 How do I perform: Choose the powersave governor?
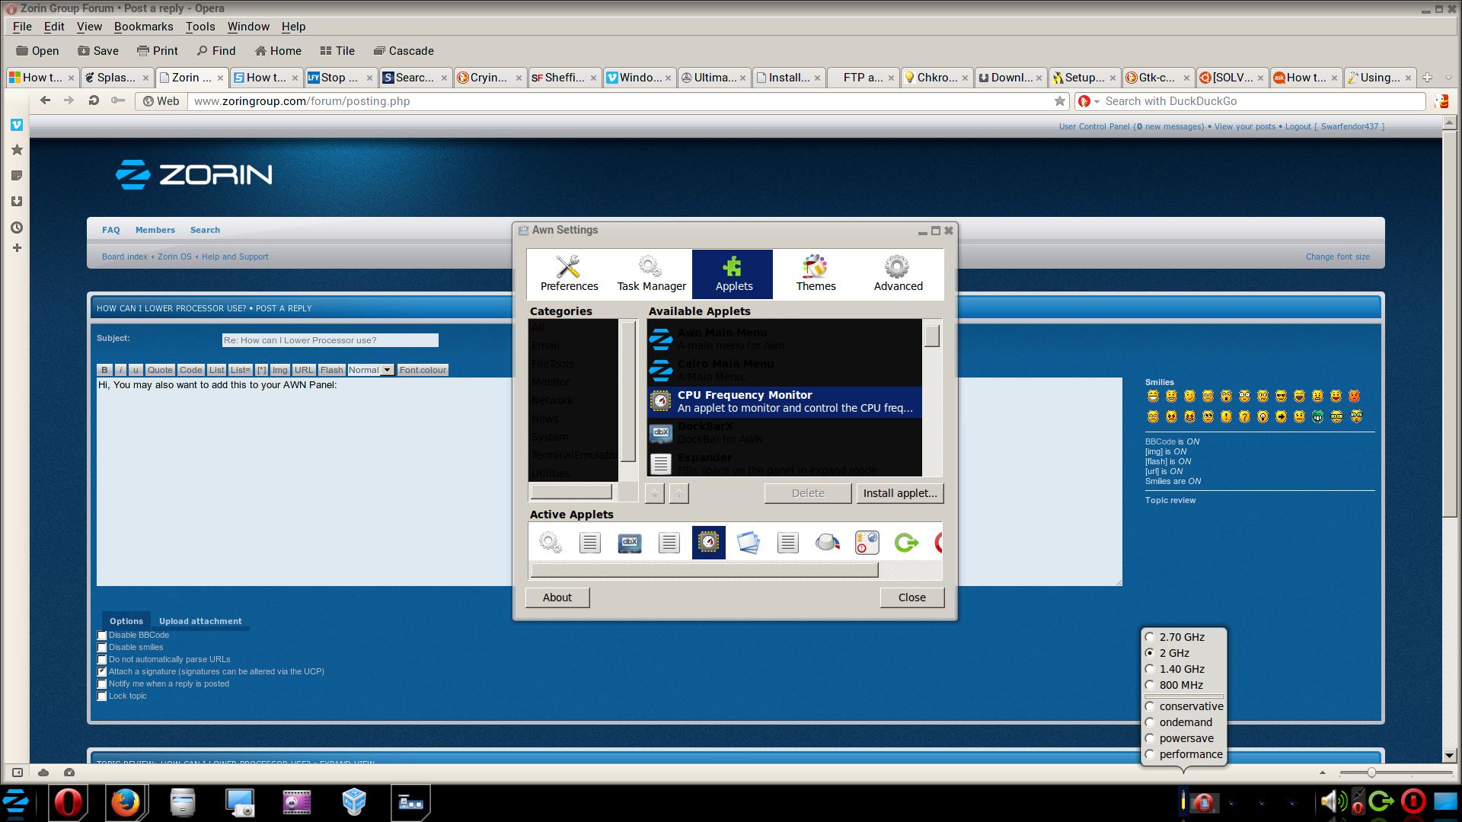[x=1150, y=738]
